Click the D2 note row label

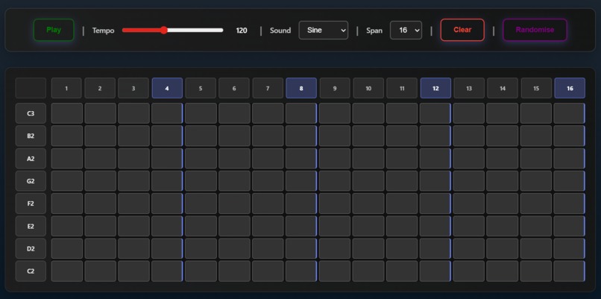click(31, 249)
